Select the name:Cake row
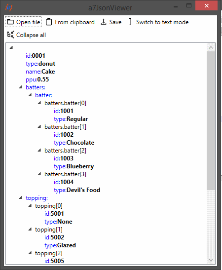Viewport: 222px width, 270px height. pos(40,72)
